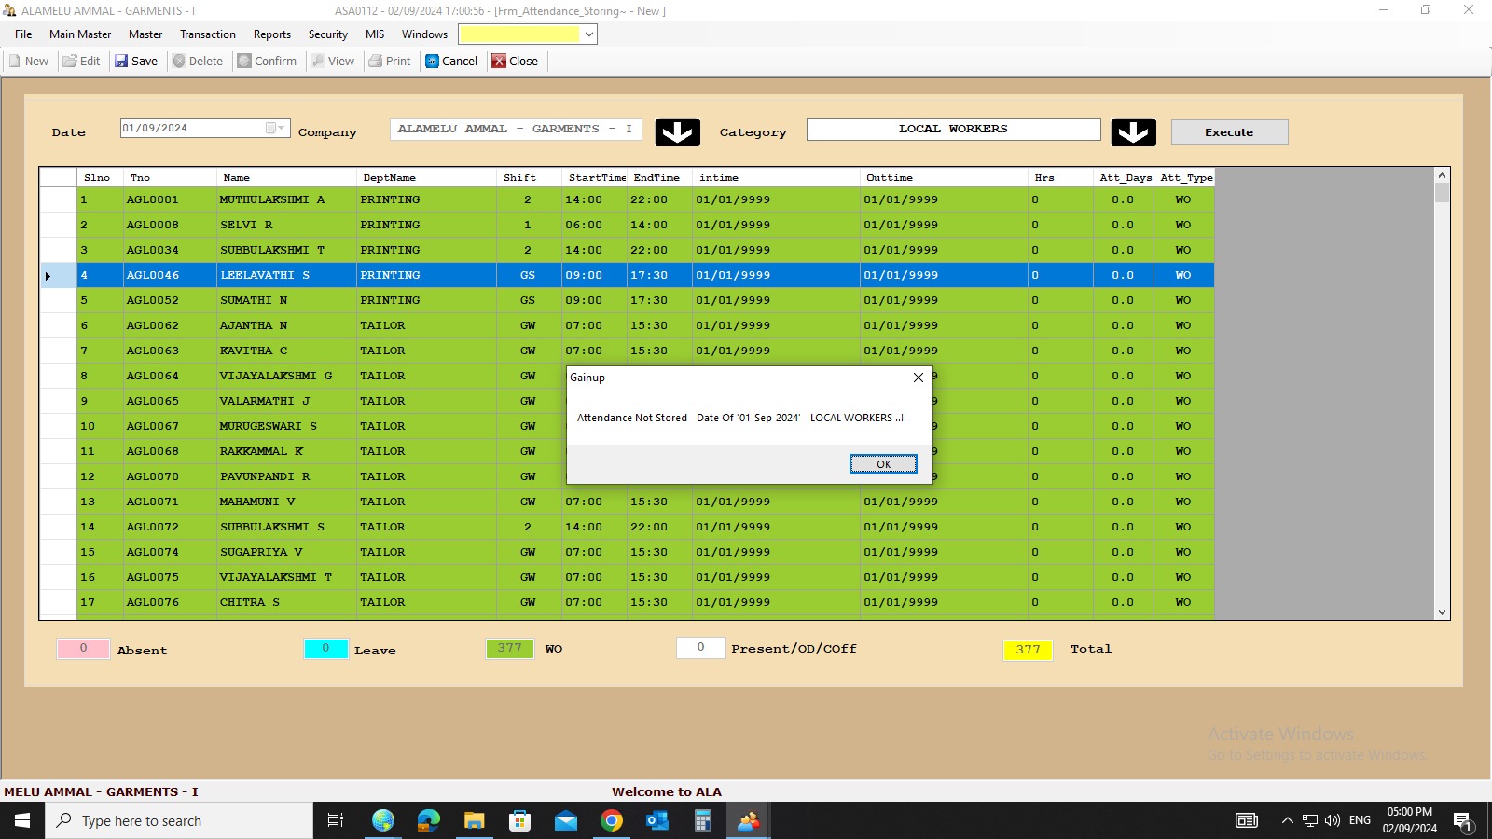Image resolution: width=1492 pixels, height=839 pixels.
Task: Click the Delete toolbar icon
Action: (x=180, y=62)
